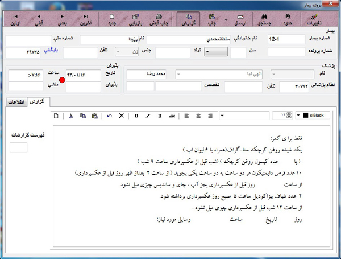341x259 pixels.
Task: Go to first record (اولين)
Action: click(x=15, y=19)
